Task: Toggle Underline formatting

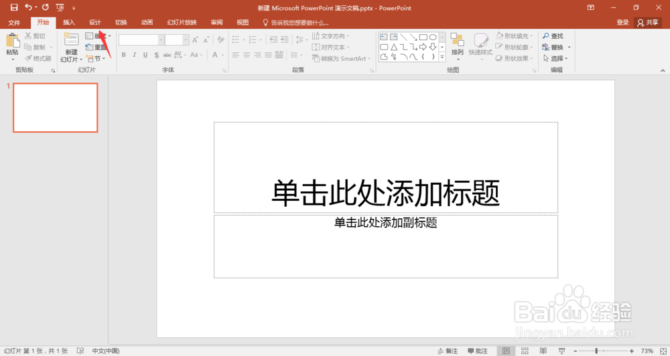Action: (x=145, y=55)
